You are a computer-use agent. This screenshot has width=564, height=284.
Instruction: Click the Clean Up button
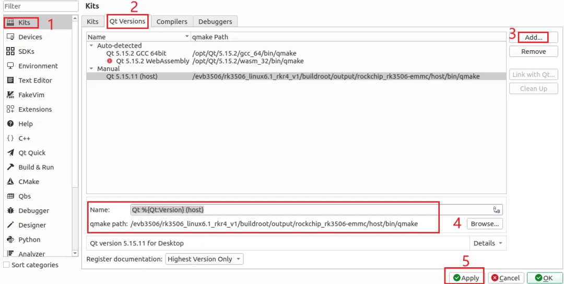tap(533, 89)
